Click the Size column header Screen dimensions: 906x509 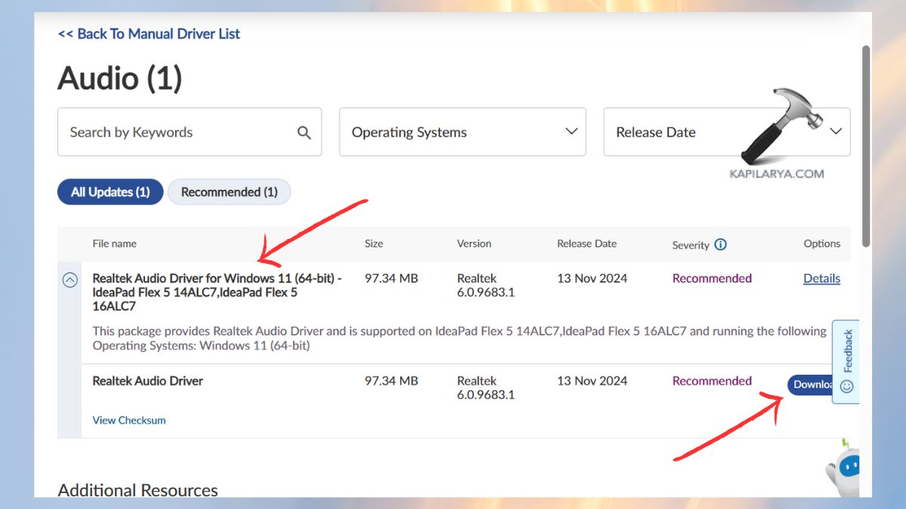click(x=374, y=244)
